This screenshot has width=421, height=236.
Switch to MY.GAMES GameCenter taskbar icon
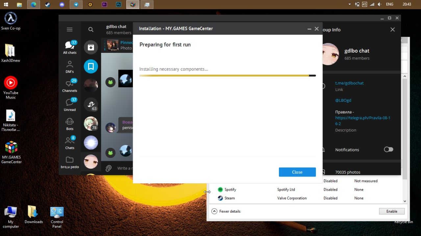(x=133, y=5)
